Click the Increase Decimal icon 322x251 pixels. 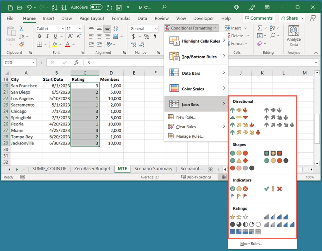pyautogui.click(x=133, y=44)
